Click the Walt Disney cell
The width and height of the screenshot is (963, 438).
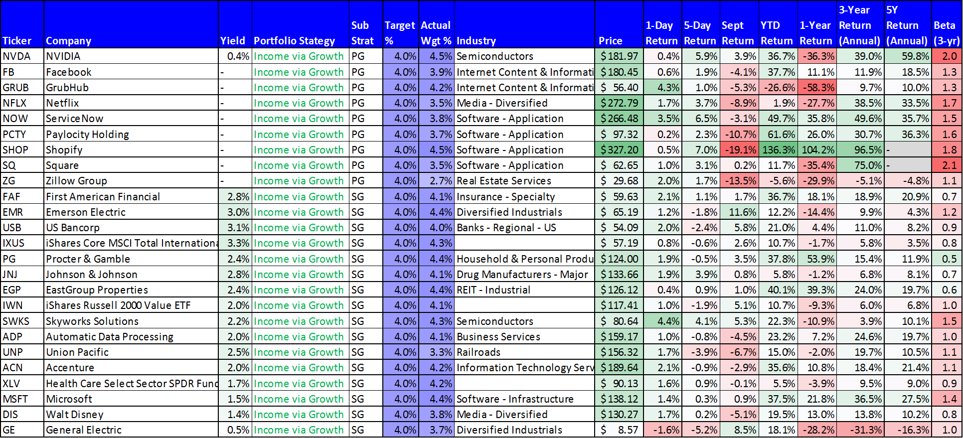[131, 415]
